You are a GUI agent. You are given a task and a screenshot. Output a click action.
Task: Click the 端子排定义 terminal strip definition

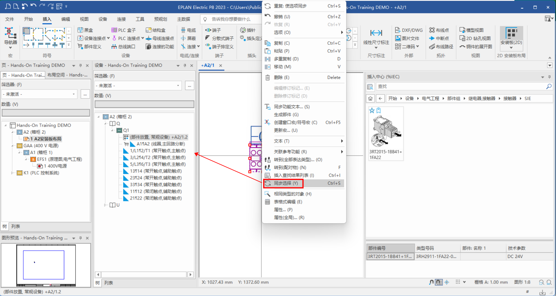pos(219,46)
